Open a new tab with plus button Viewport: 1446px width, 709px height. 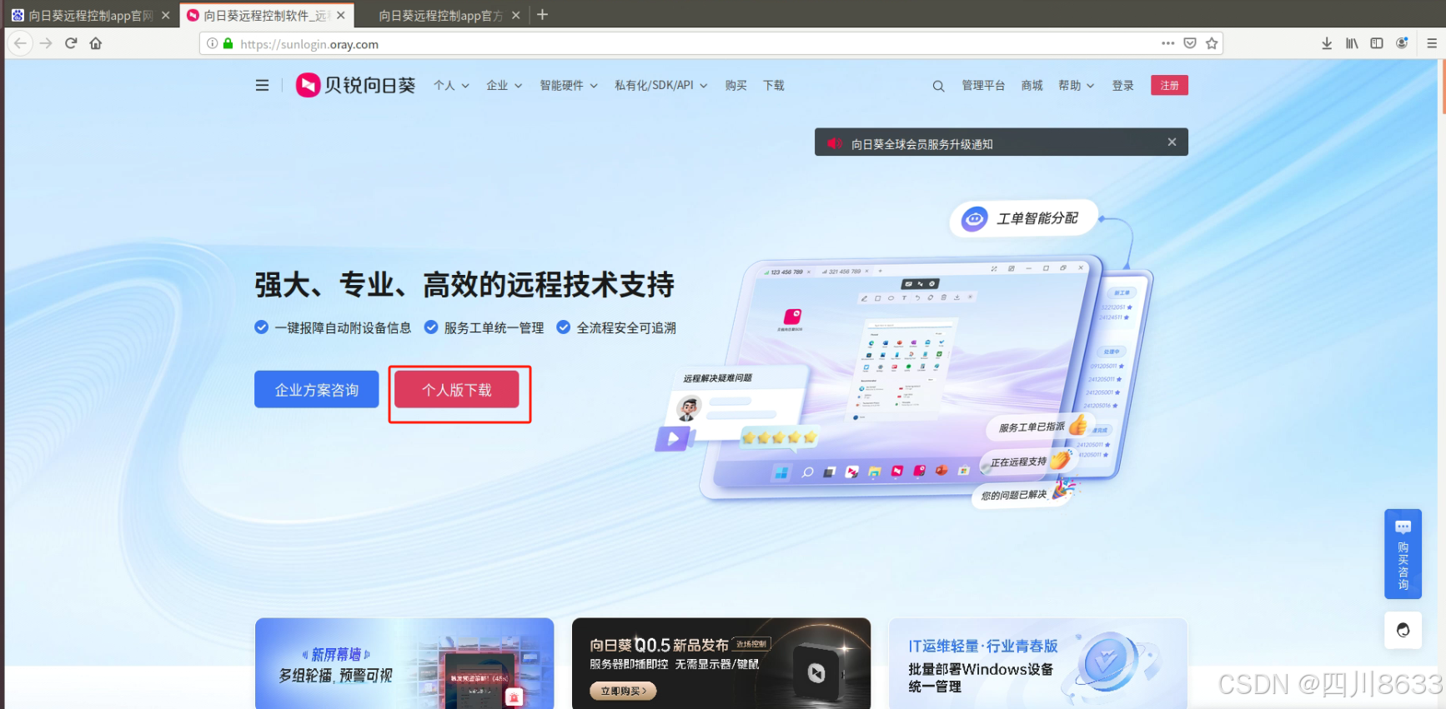542,15
